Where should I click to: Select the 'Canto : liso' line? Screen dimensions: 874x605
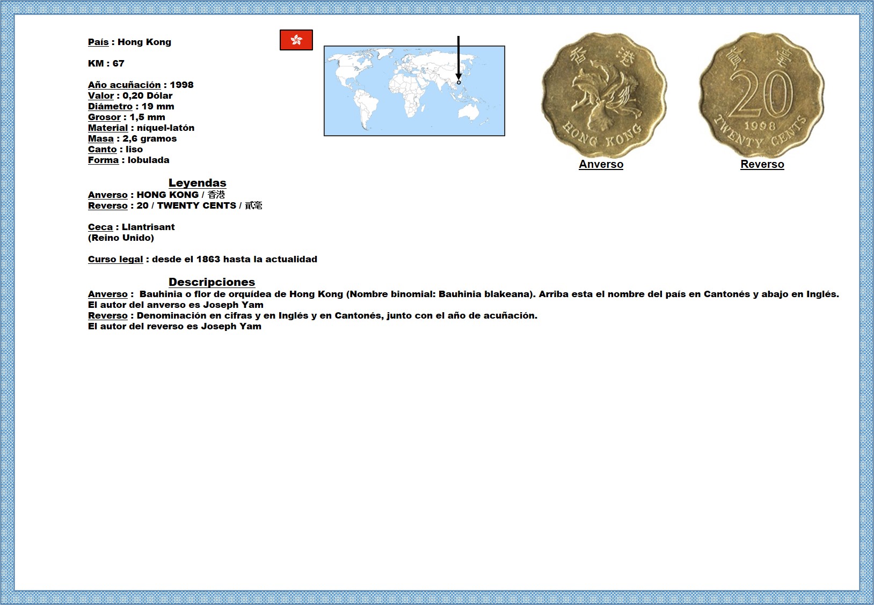pyautogui.click(x=115, y=149)
